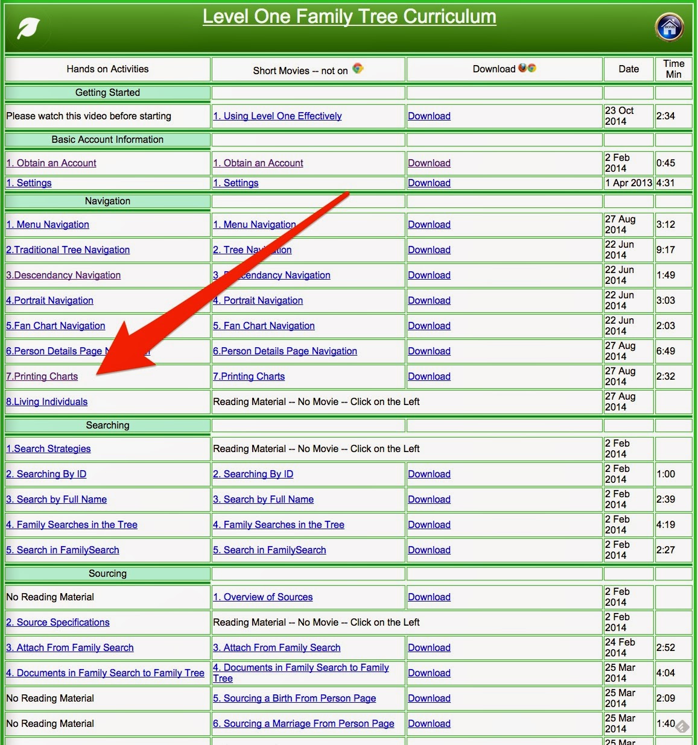Download the 'Searching By ID' movie
Image resolution: width=698 pixels, height=745 pixels.
(x=429, y=474)
